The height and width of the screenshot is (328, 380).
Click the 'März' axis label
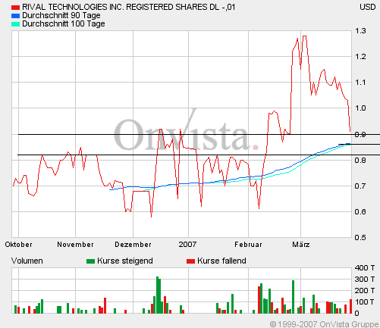pyautogui.click(x=301, y=245)
